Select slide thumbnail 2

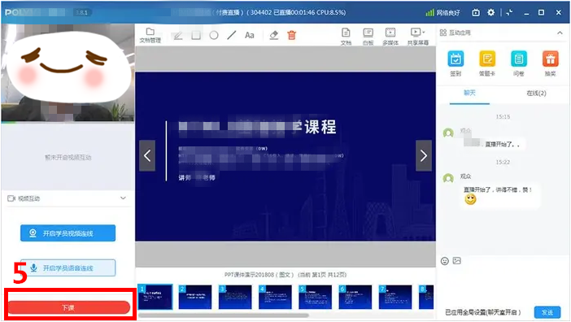[x=195, y=297]
